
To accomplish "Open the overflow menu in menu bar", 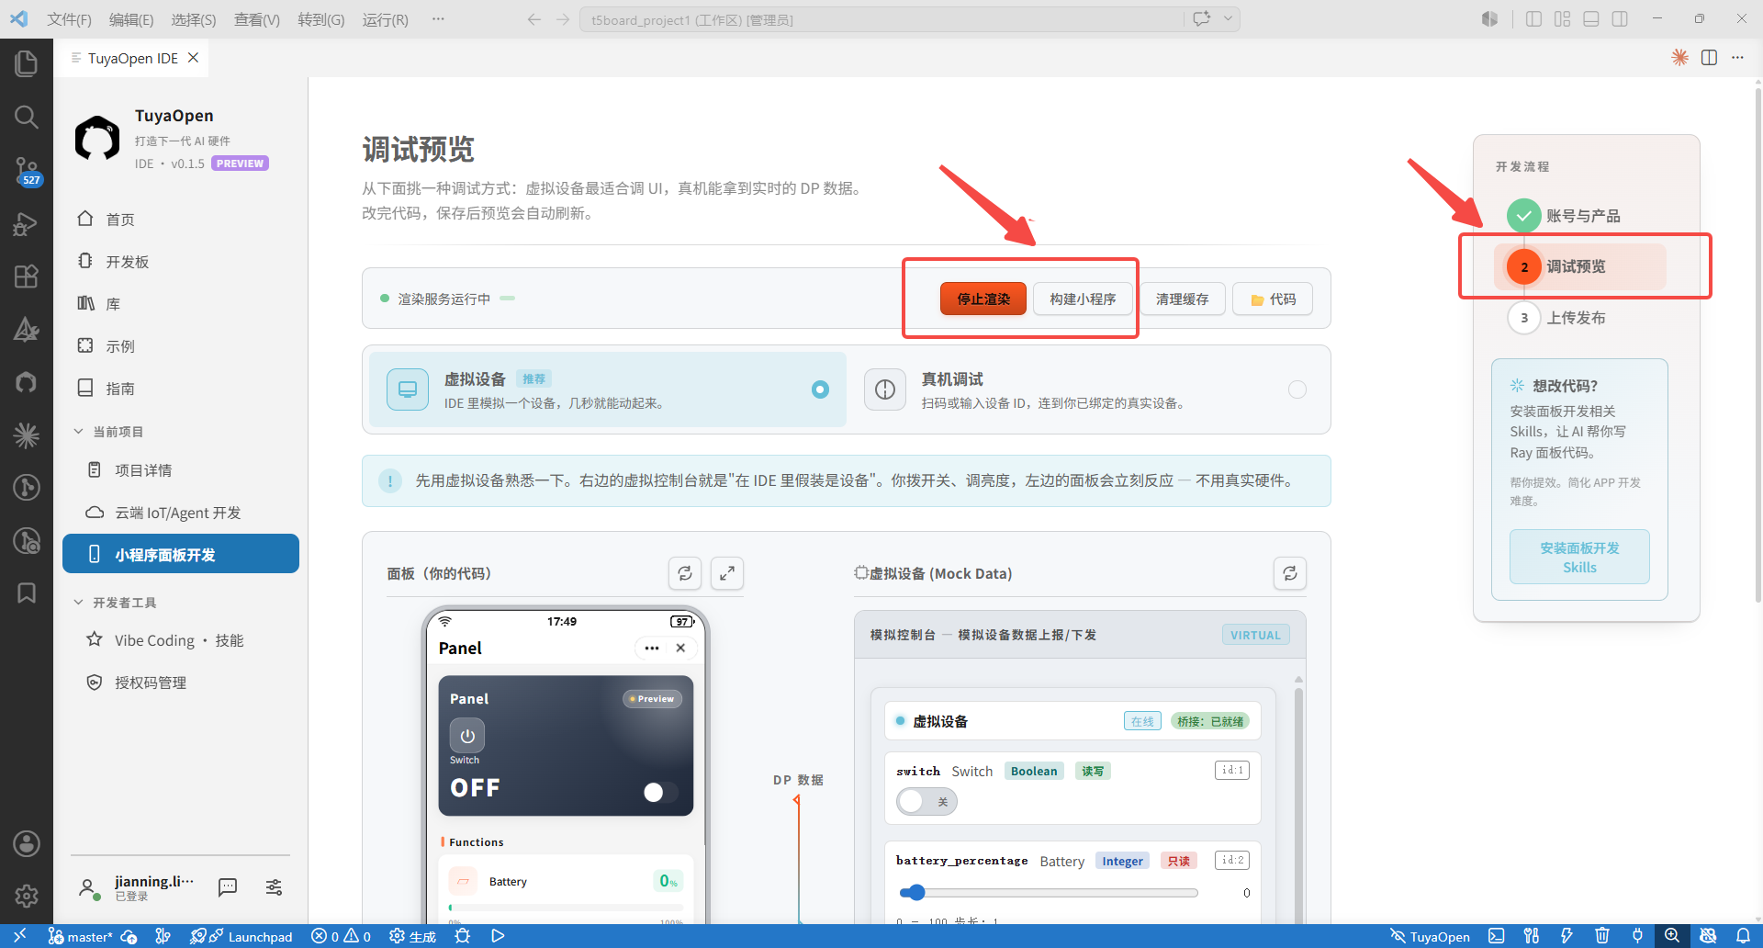I will 438,19.
